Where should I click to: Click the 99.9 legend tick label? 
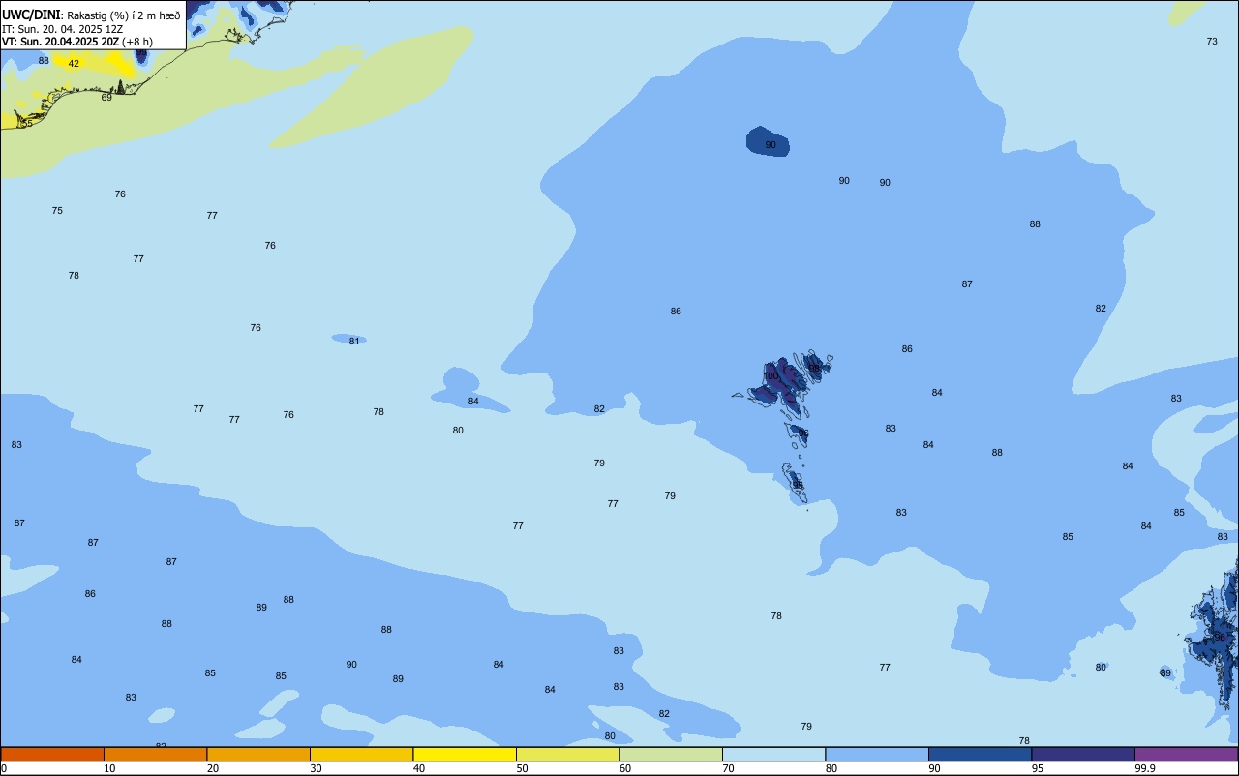1145,768
